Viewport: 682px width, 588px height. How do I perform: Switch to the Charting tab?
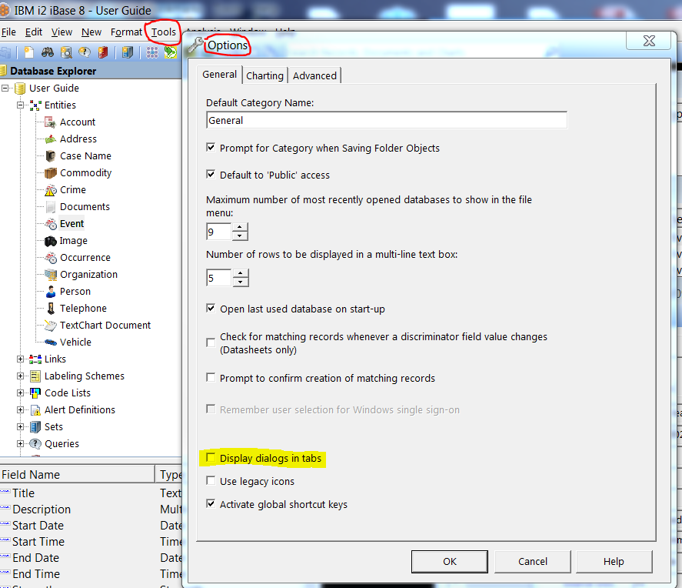pyautogui.click(x=264, y=75)
